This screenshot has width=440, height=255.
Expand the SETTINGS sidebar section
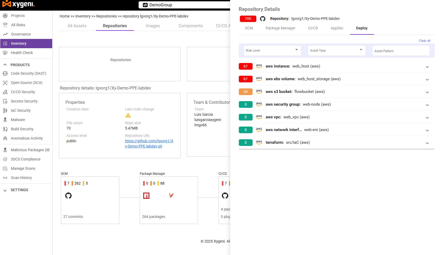[5, 190]
